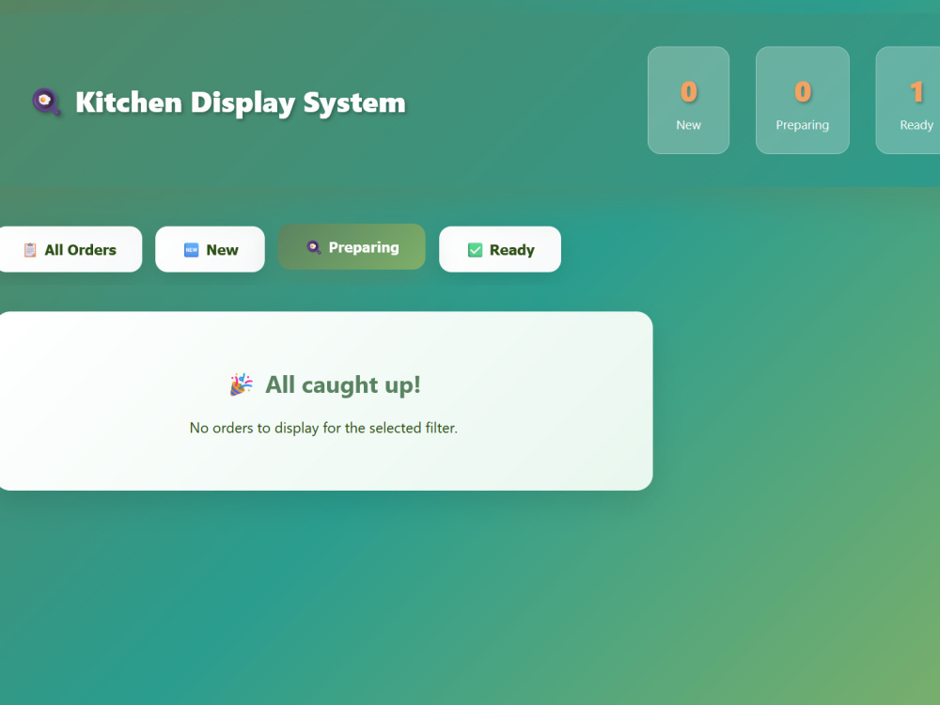940x705 pixels.
Task: Click the green checkmark icon on Ready
Action: (x=475, y=250)
